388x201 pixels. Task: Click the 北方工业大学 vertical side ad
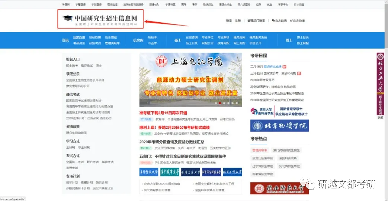click(x=380, y=84)
